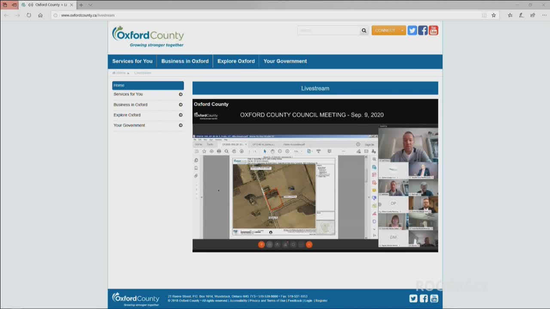Add page to favorites with star icon
Image resolution: width=550 pixels, height=309 pixels.
(494, 15)
